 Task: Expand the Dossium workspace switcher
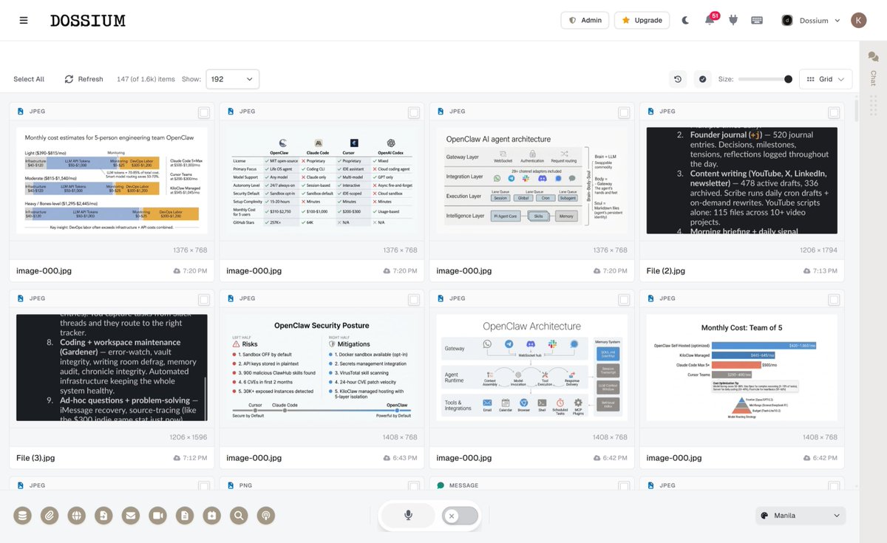(811, 21)
